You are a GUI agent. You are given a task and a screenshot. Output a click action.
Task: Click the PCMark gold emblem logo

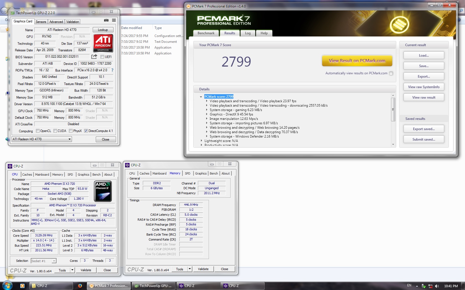pyautogui.click(x=399, y=25)
